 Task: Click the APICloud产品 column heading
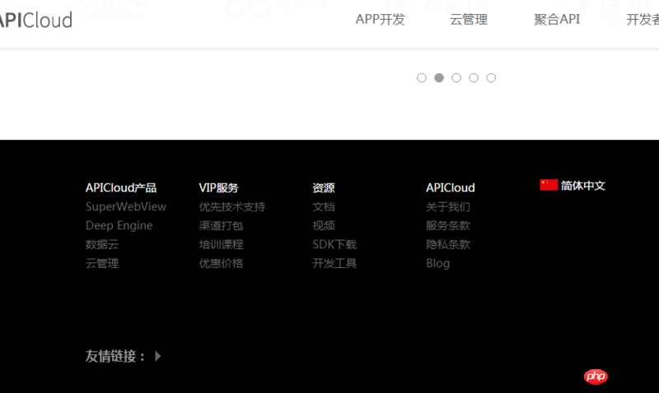121,187
